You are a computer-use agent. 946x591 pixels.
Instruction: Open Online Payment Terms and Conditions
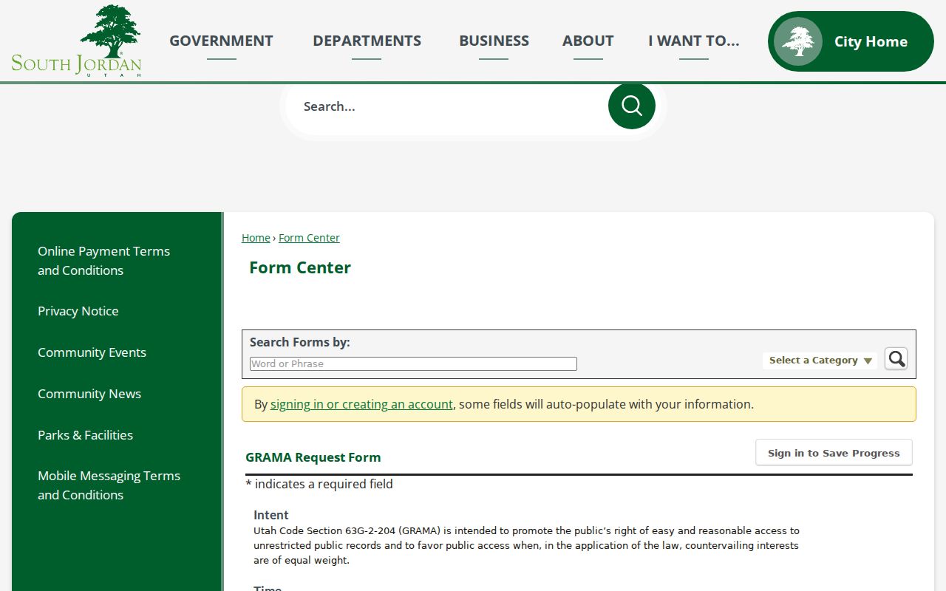103,261
